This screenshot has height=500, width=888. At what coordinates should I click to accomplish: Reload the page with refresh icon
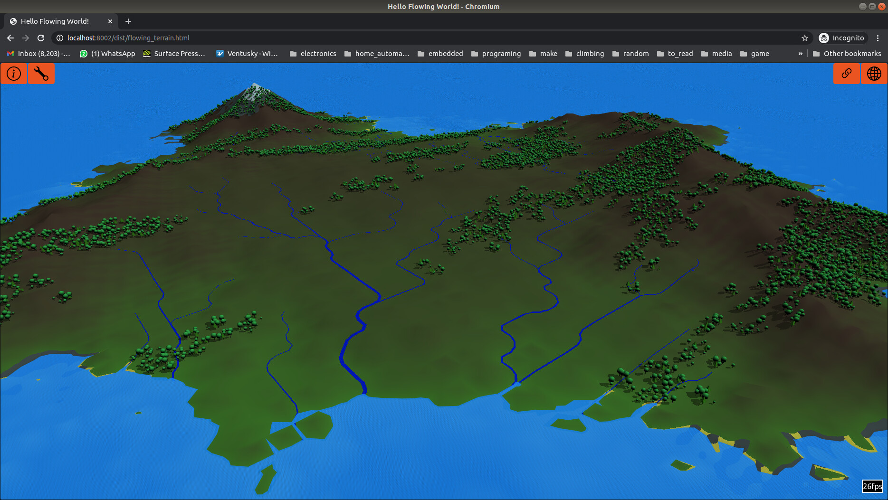(x=41, y=38)
